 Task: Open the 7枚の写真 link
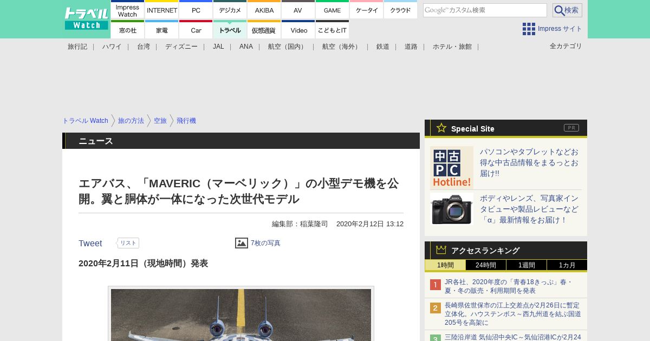pos(265,243)
